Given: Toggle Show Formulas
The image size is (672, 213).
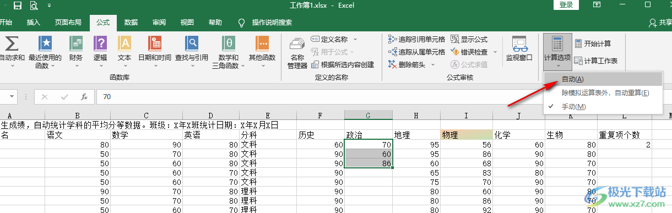Looking at the screenshot, I should coord(469,39).
